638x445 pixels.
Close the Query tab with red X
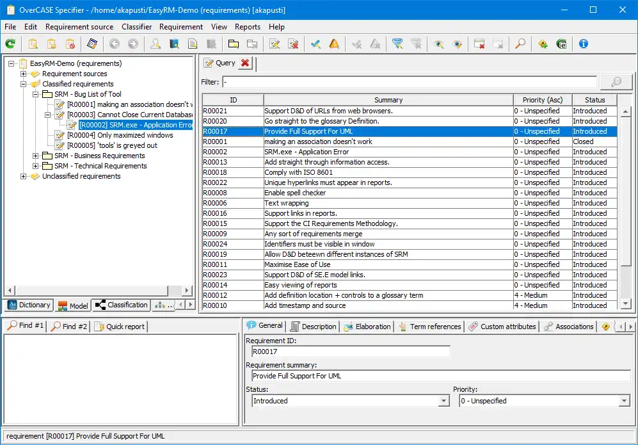point(245,63)
